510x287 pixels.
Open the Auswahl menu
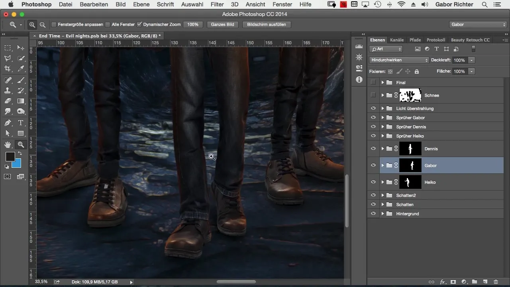(x=192, y=4)
